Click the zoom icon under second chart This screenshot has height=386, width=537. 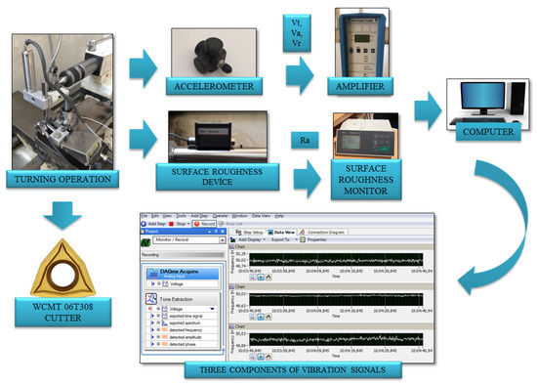pyautogui.click(x=253, y=317)
